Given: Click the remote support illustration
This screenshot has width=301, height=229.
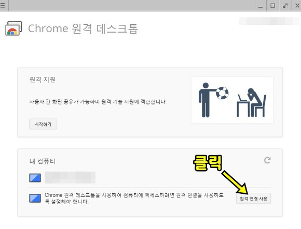Looking at the screenshot, I should pos(232,100).
